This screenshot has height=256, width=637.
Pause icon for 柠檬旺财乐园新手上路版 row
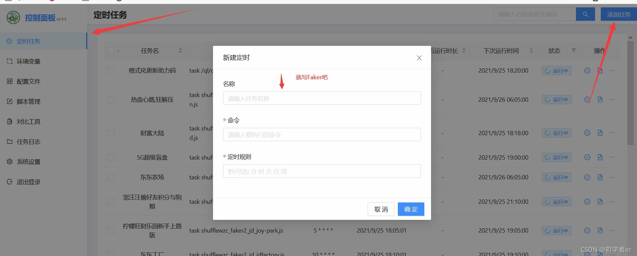[587, 231]
